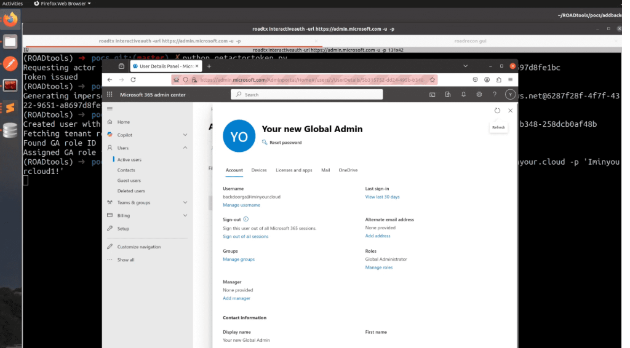Select Deleted users in the sidebar
The height and width of the screenshot is (348, 630).
(131, 191)
